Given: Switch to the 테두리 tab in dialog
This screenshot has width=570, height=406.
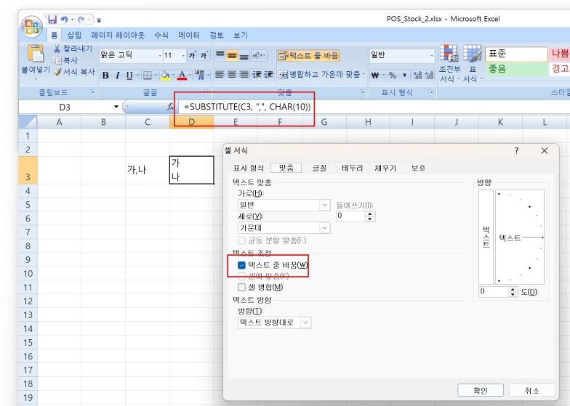Looking at the screenshot, I should point(352,168).
